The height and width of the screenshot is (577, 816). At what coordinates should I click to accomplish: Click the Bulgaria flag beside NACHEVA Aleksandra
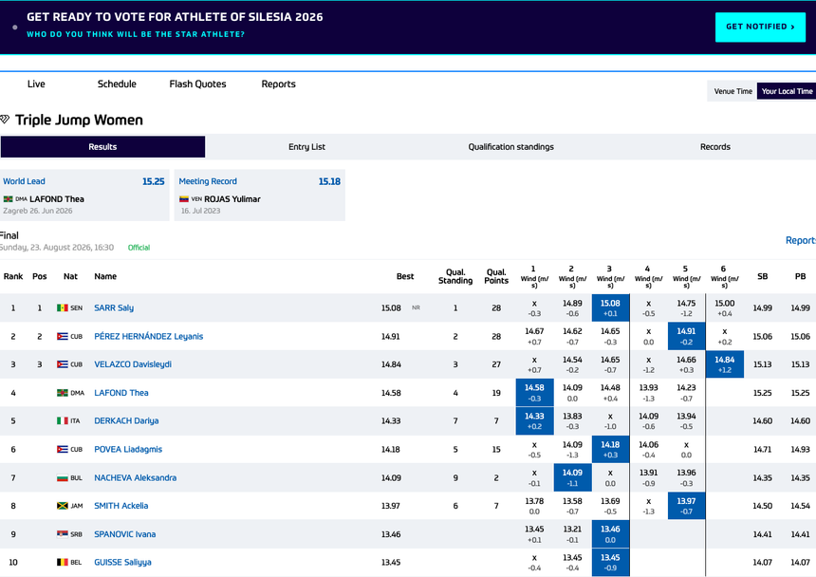coord(63,477)
